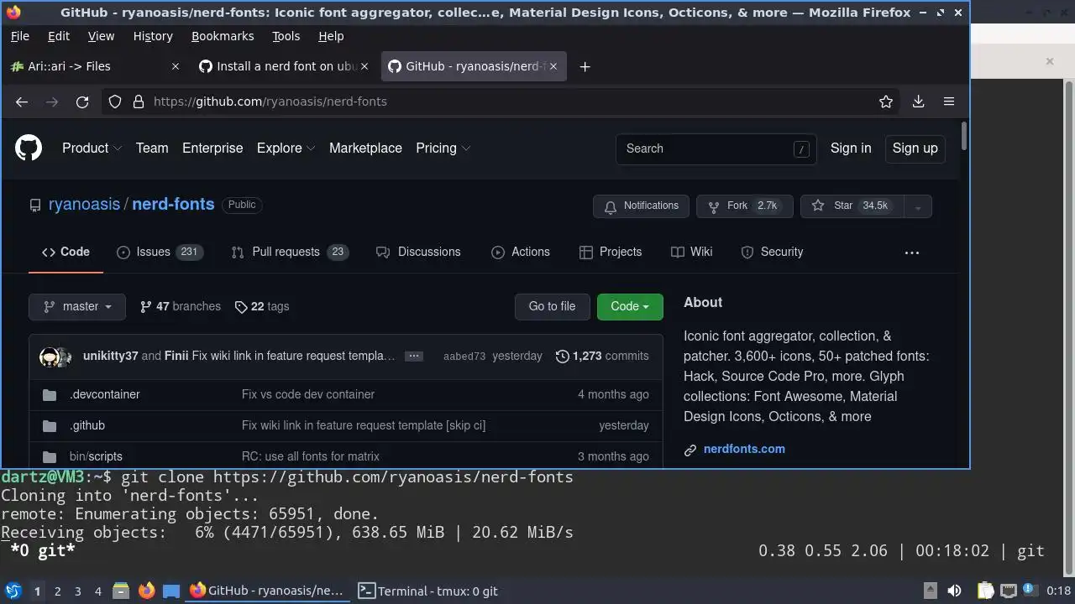Click the padlock site info icon

click(x=138, y=102)
